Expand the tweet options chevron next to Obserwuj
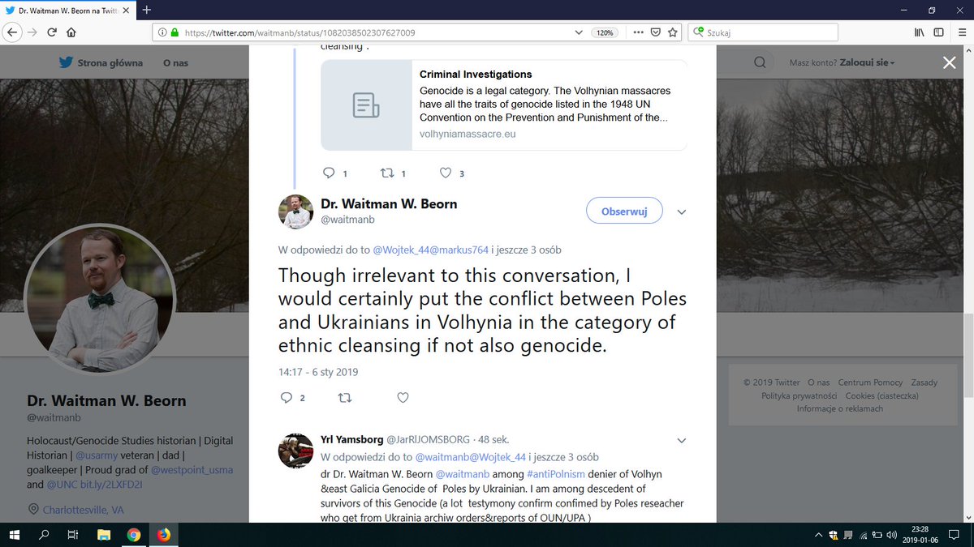Viewport: 974px width, 547px height. [x=682, y=212]
